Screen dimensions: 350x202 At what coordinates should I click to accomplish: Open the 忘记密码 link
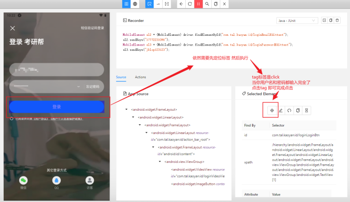[x=93, y=87]
